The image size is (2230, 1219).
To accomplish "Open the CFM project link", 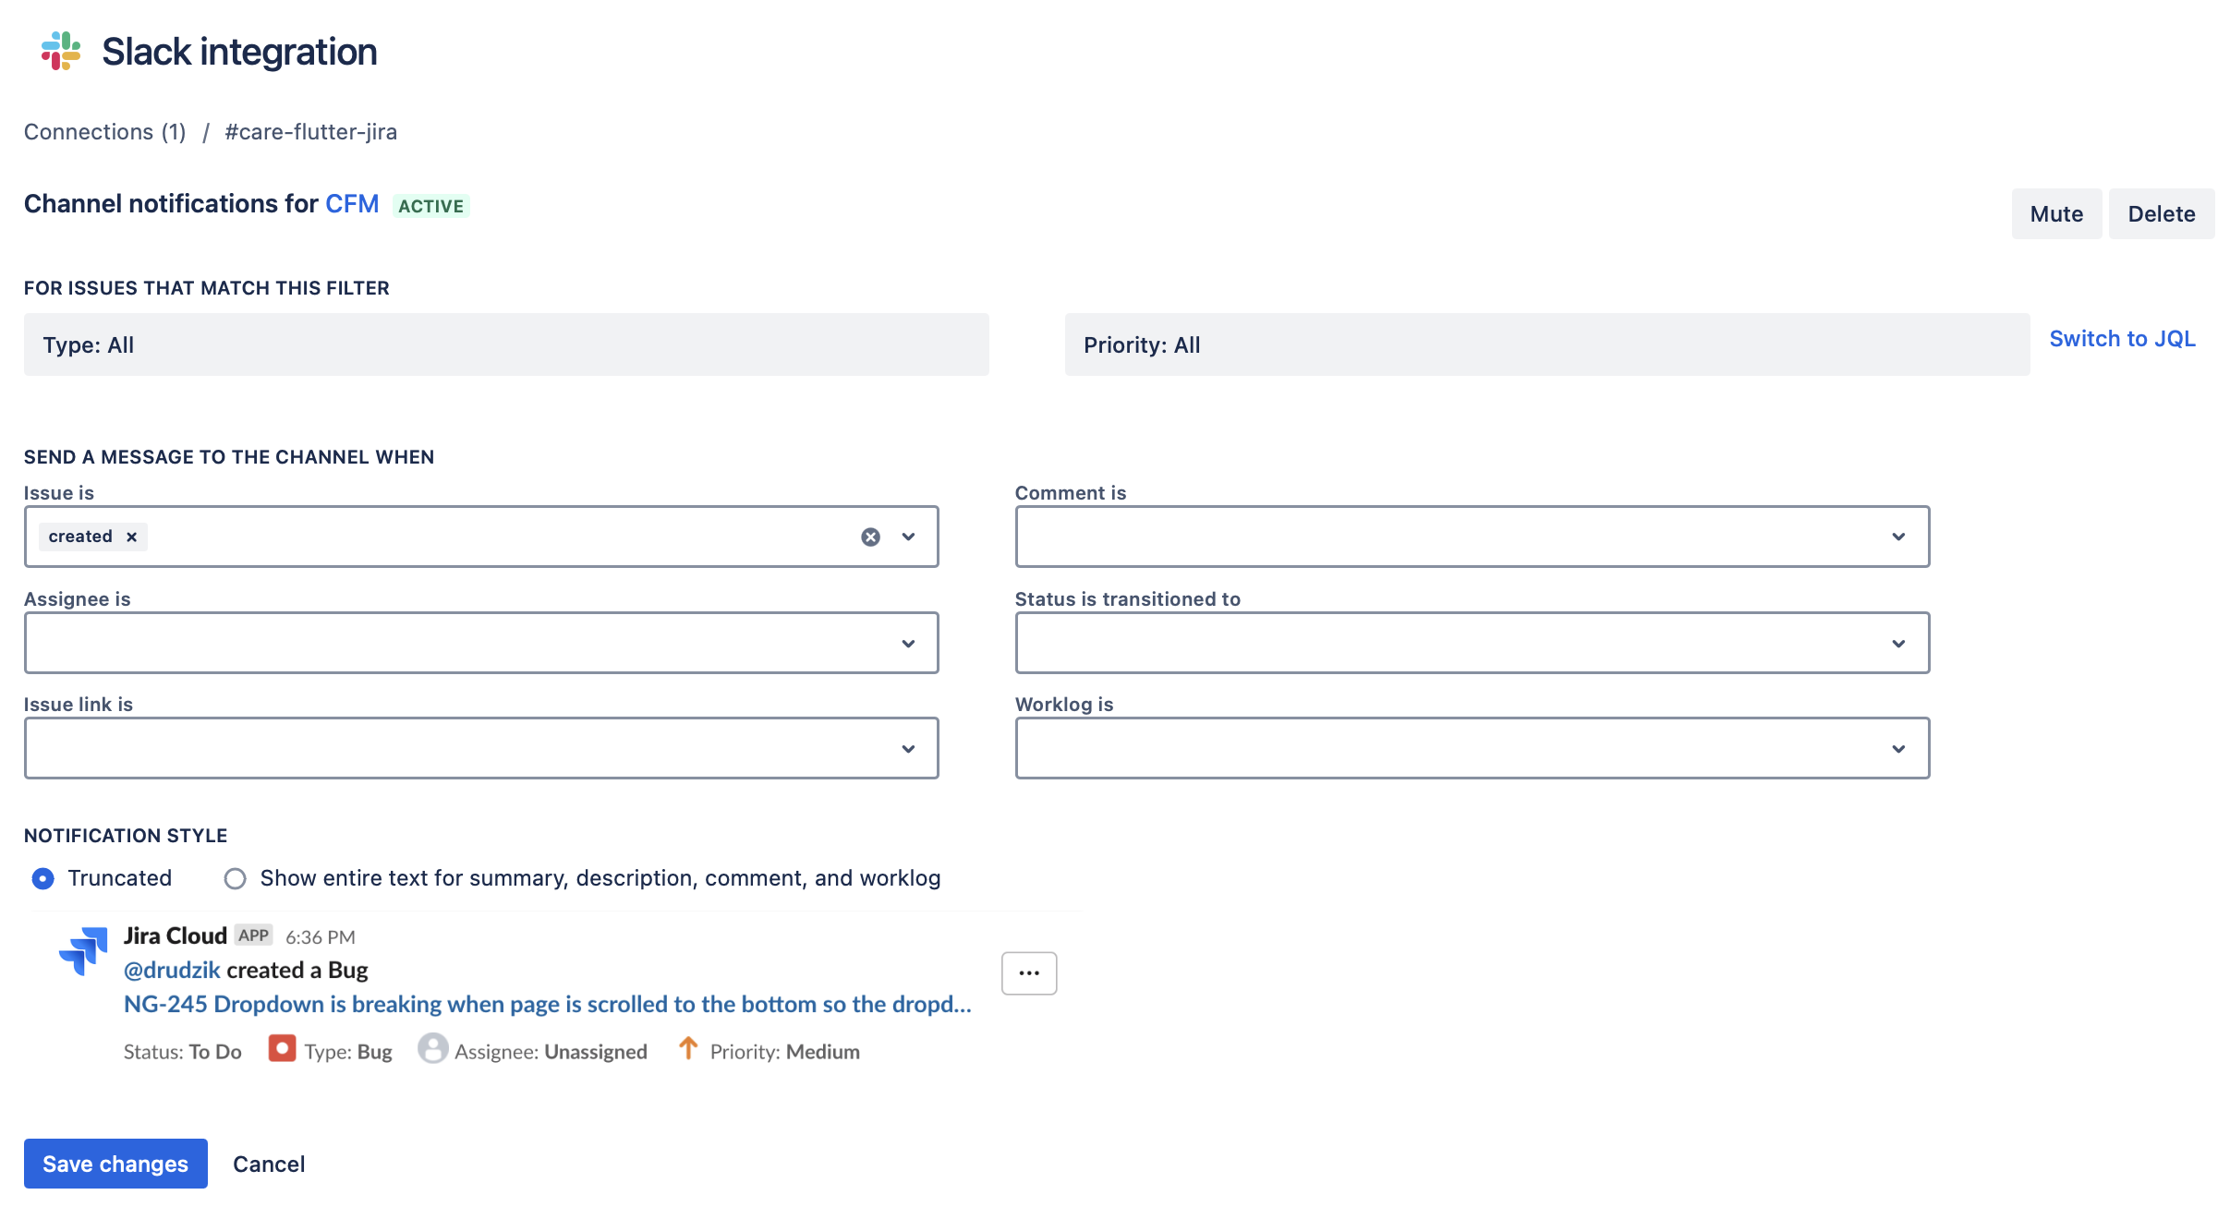I will [352, 204].
